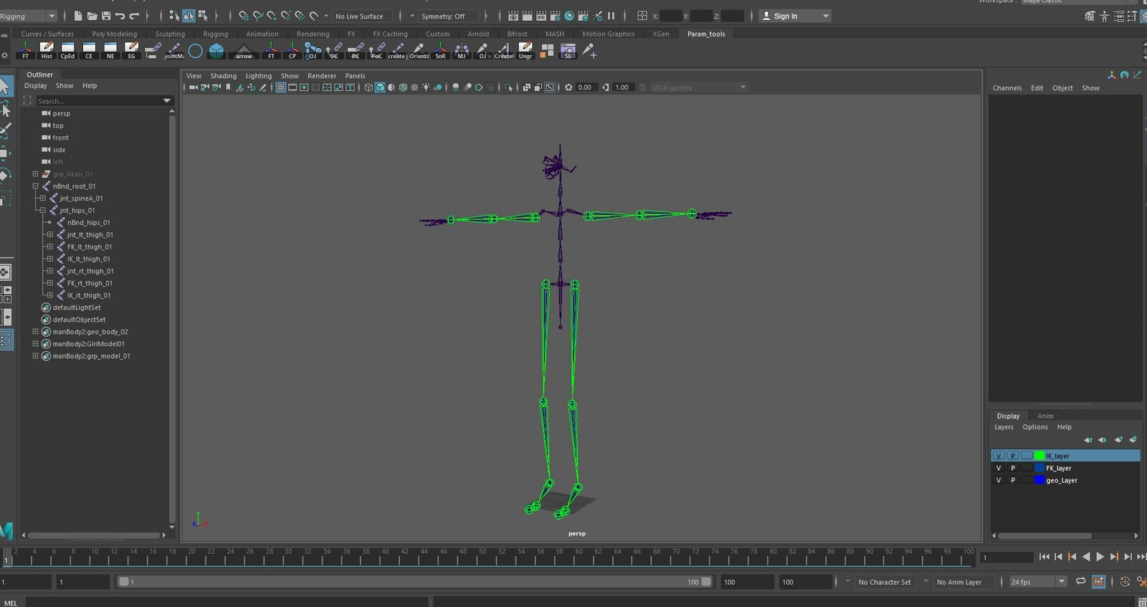Image resolution: width=1147 pixels, height=607 pixels.
Task: Toggle the viewport grid display icon
Action: [281, 87]
